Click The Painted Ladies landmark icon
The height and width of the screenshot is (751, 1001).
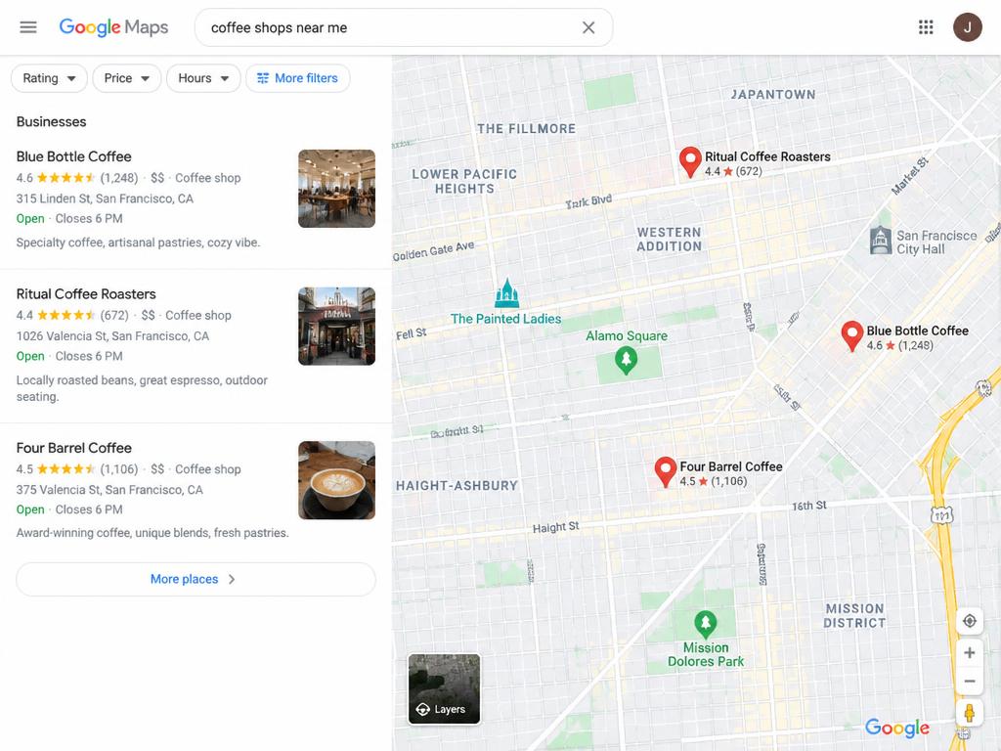507,293
